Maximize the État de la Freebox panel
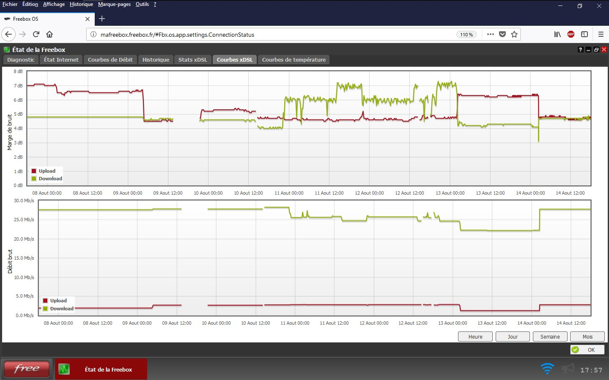 click(x=596, y=50)
